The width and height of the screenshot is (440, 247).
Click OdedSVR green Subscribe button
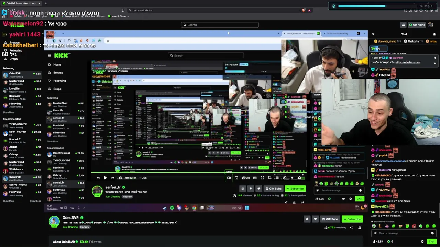click(x=352, y=219)
